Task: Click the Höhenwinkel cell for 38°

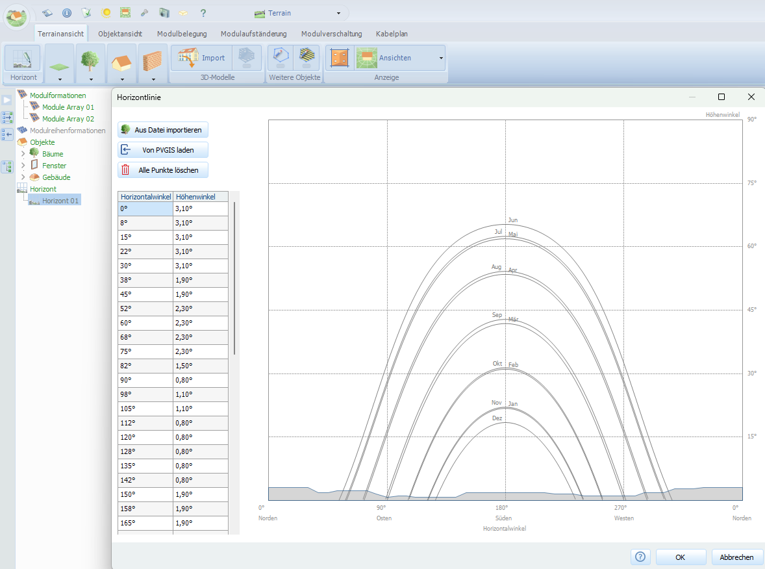Action: click(200, 280)
